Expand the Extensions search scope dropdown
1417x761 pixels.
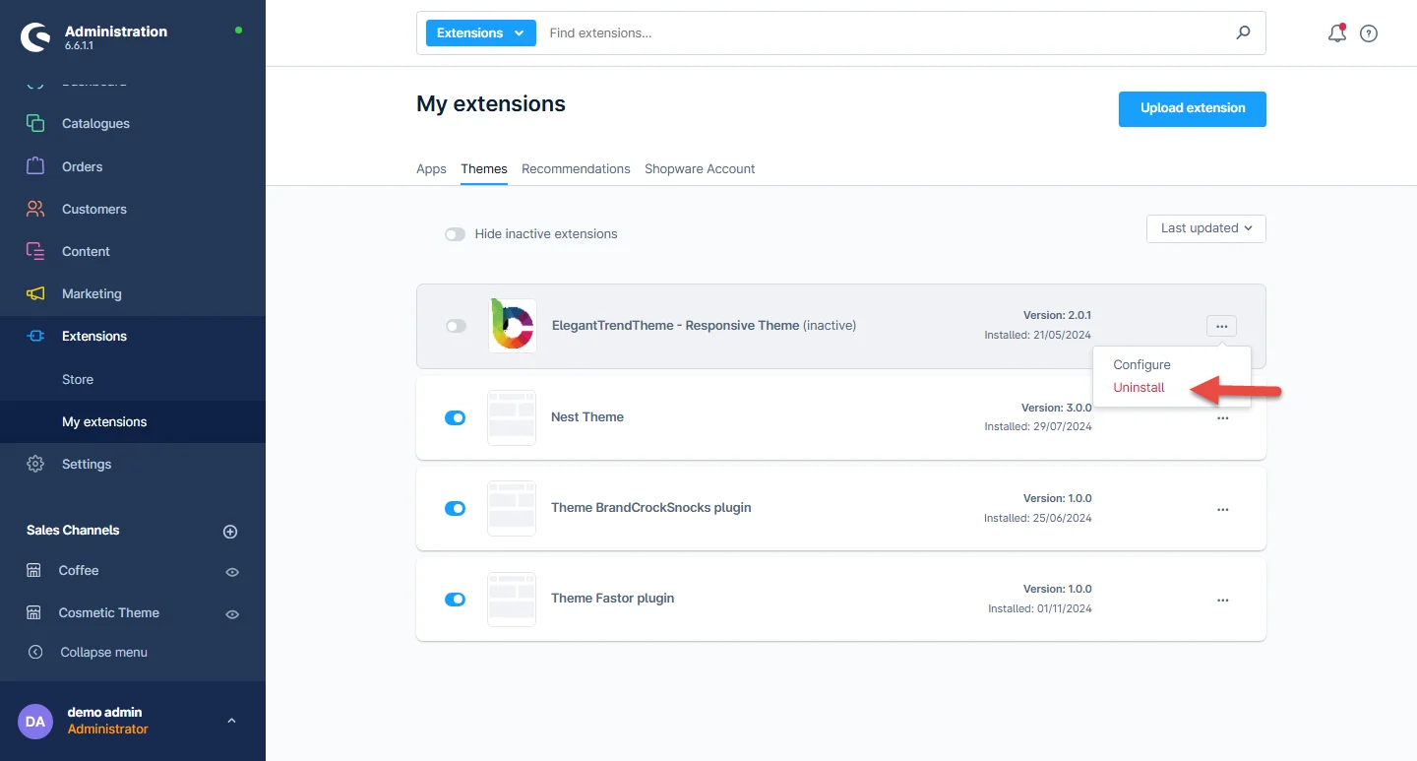click(x=480, y=32)
